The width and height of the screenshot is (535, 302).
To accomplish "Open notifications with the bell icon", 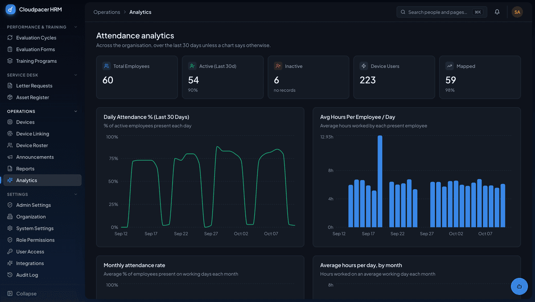I will tap(497, 12).
